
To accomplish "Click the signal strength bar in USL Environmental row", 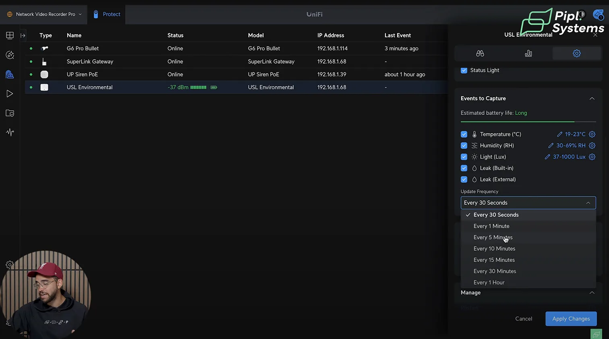I will (x=198, y=87).
